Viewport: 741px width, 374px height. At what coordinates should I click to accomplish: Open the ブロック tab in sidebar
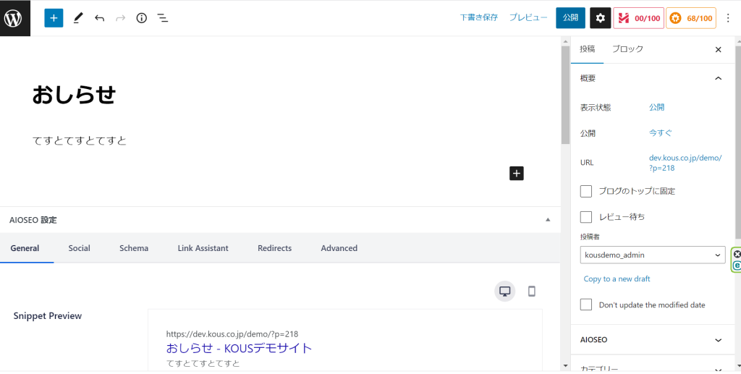(x=627, y=49)
